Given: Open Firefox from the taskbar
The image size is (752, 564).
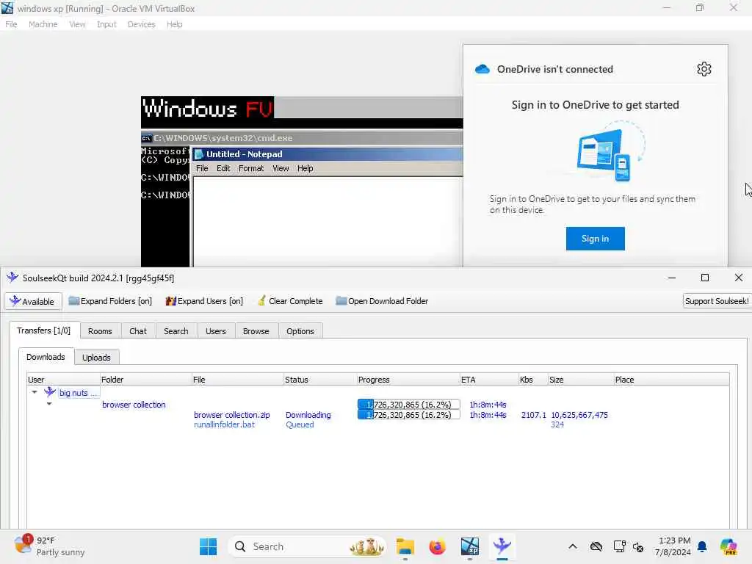Looking at the screenshot, I should click(x=437, y=546).
